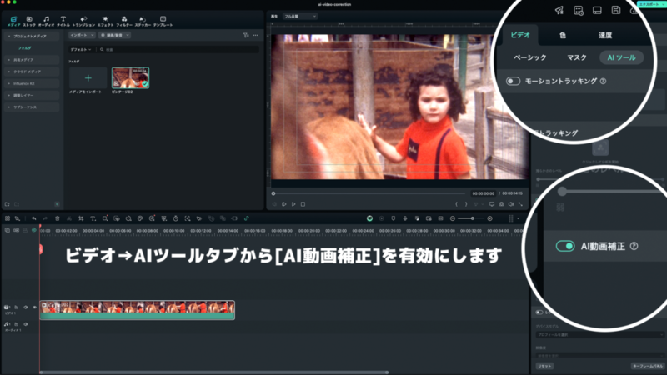Click the grid layout icon at timeline toolbar left
667x375 pixels.
8,218
